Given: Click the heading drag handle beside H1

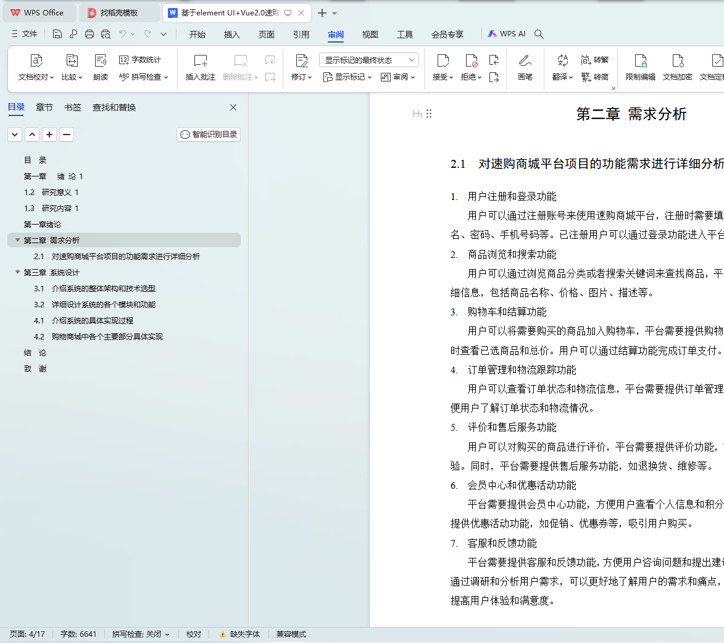Looking at the screenshot, I should [x=429, y=114].
